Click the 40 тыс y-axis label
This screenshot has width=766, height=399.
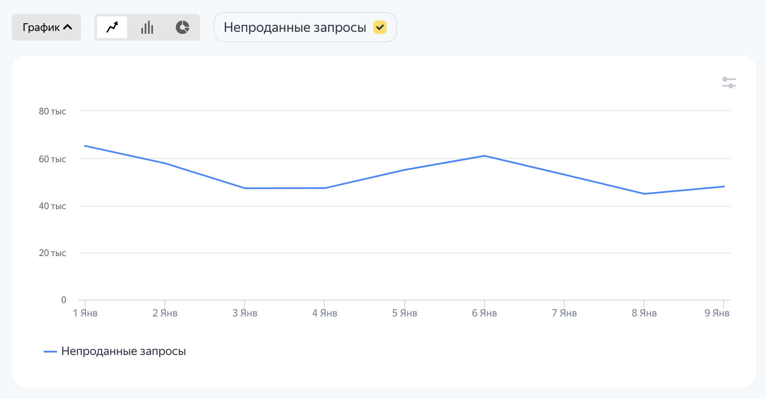point(52,206)
